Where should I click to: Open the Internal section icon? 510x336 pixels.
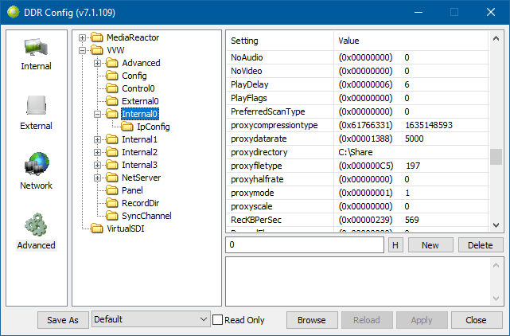coord(36,48)
